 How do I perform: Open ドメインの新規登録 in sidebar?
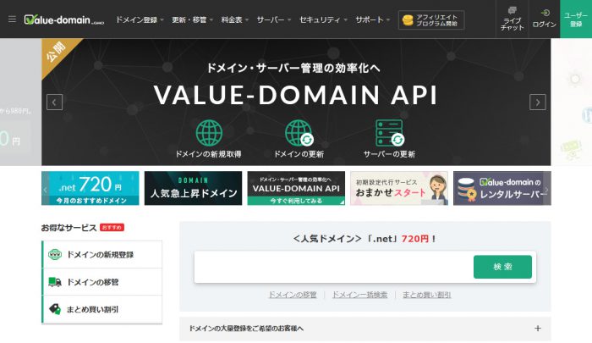pyautogui.click(x=102, y=255)
